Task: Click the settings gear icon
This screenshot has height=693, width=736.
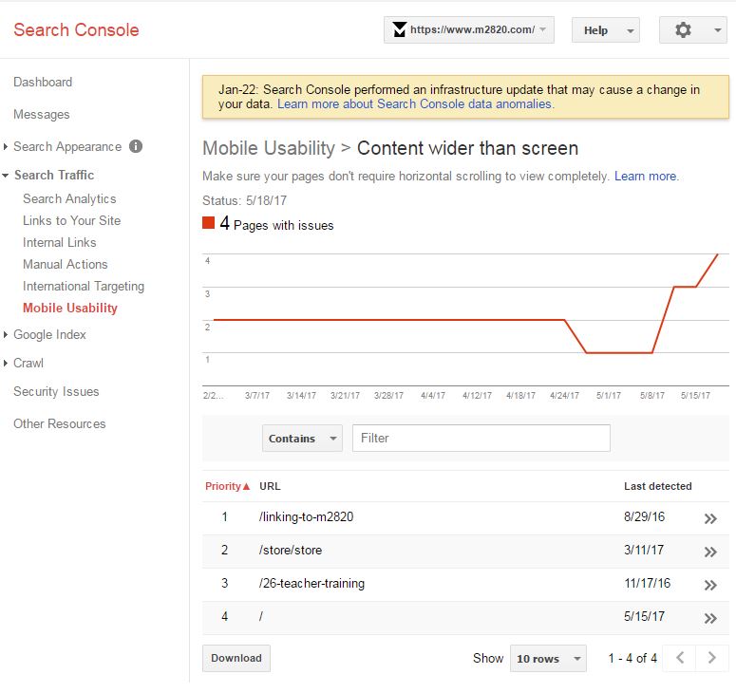Action: click(x=683, y=30)
